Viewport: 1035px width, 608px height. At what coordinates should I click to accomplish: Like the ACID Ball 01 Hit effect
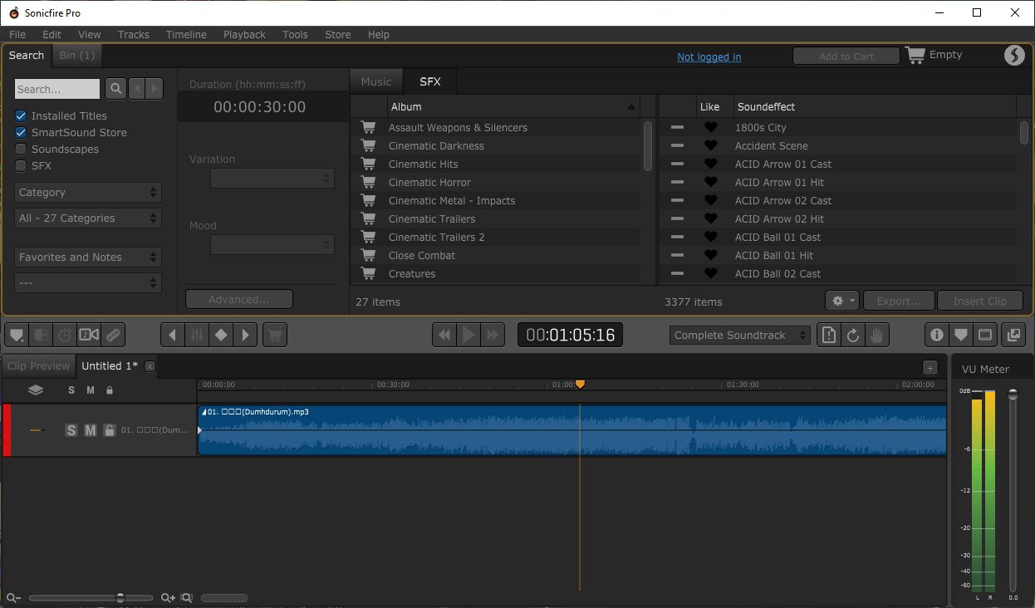coord(710,255)
